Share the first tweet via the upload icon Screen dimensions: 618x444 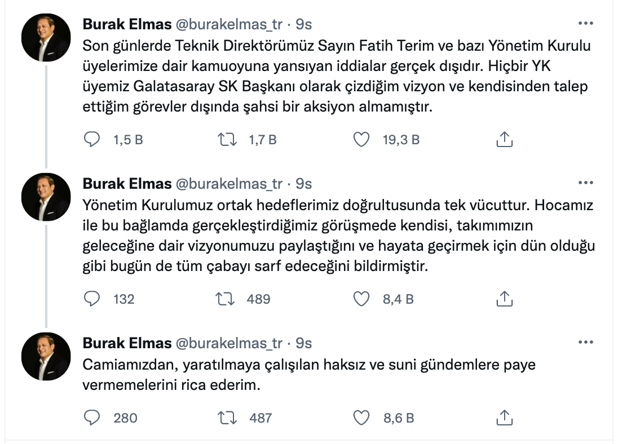click(x=506, y=139)
